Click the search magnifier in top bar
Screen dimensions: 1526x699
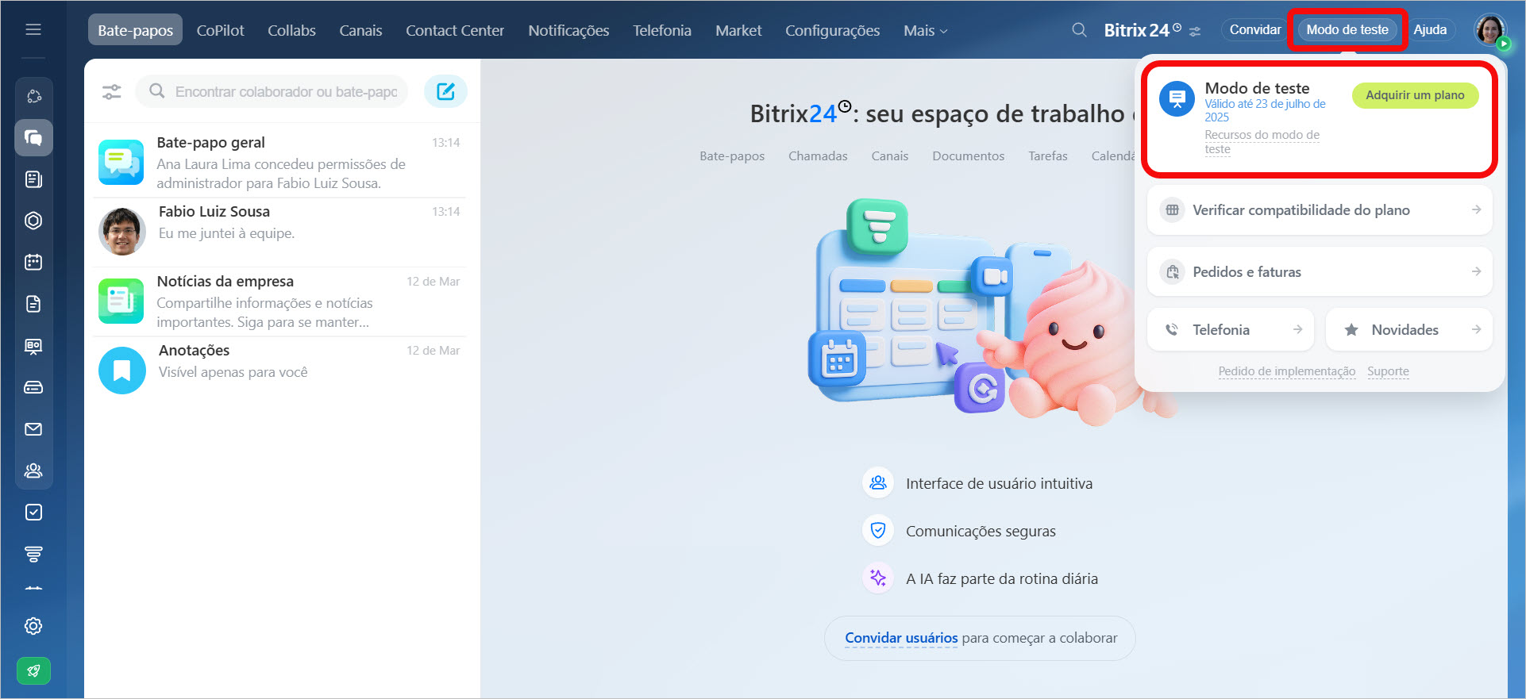click(1079, 30)
